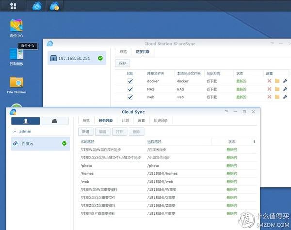Select task row /共享Y盘/Y盘重要资料
This screenshot has height=230, width=291.
(x=168, y=214)
